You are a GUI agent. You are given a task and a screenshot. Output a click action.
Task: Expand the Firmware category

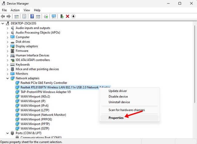[x=7, y=51]
